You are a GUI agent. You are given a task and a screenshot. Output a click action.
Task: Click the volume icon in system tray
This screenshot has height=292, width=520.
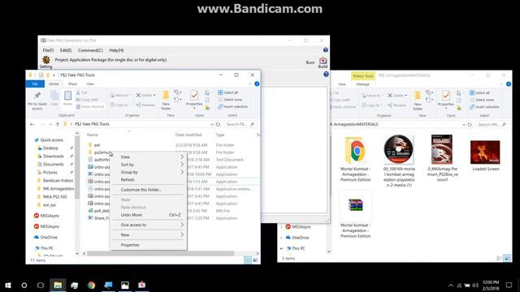pyautogui.click(x=475, y=285)
